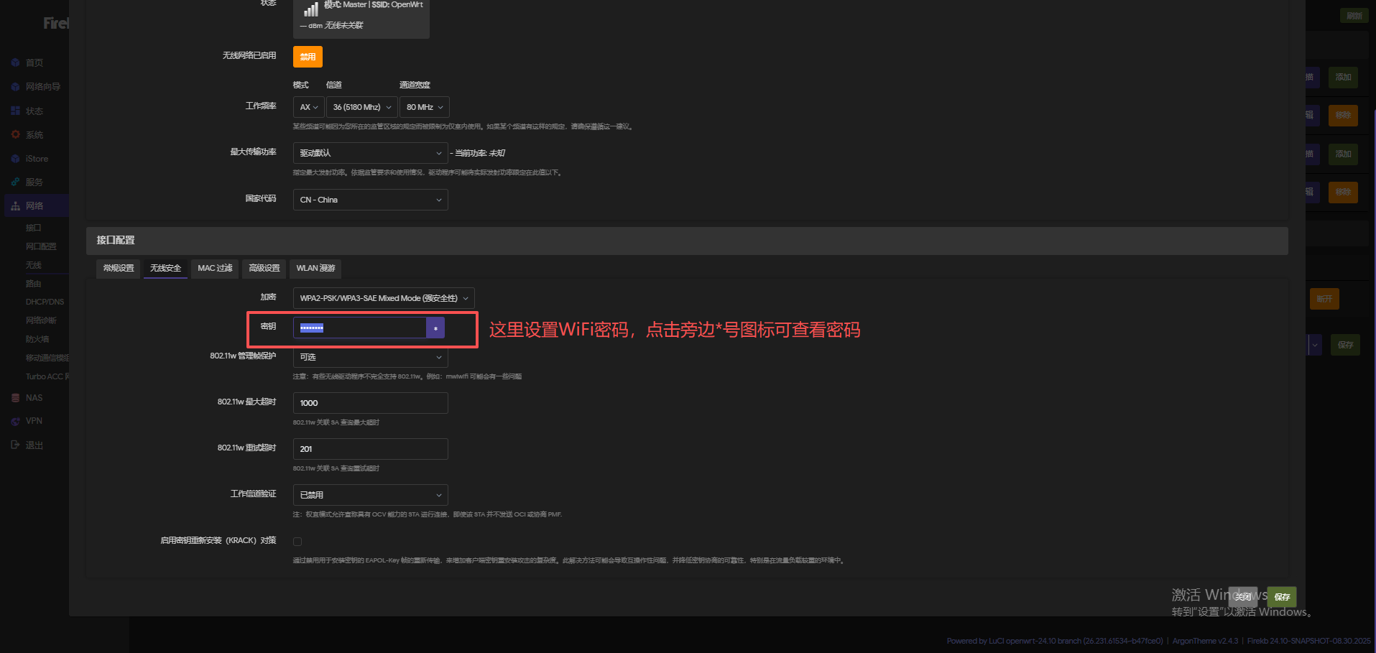Image resolution: width=1376 pixels, height=653 pixels.
Task: Expand the 信道 36 (5180 Mhz) dropdown
Action: [361, 107]
